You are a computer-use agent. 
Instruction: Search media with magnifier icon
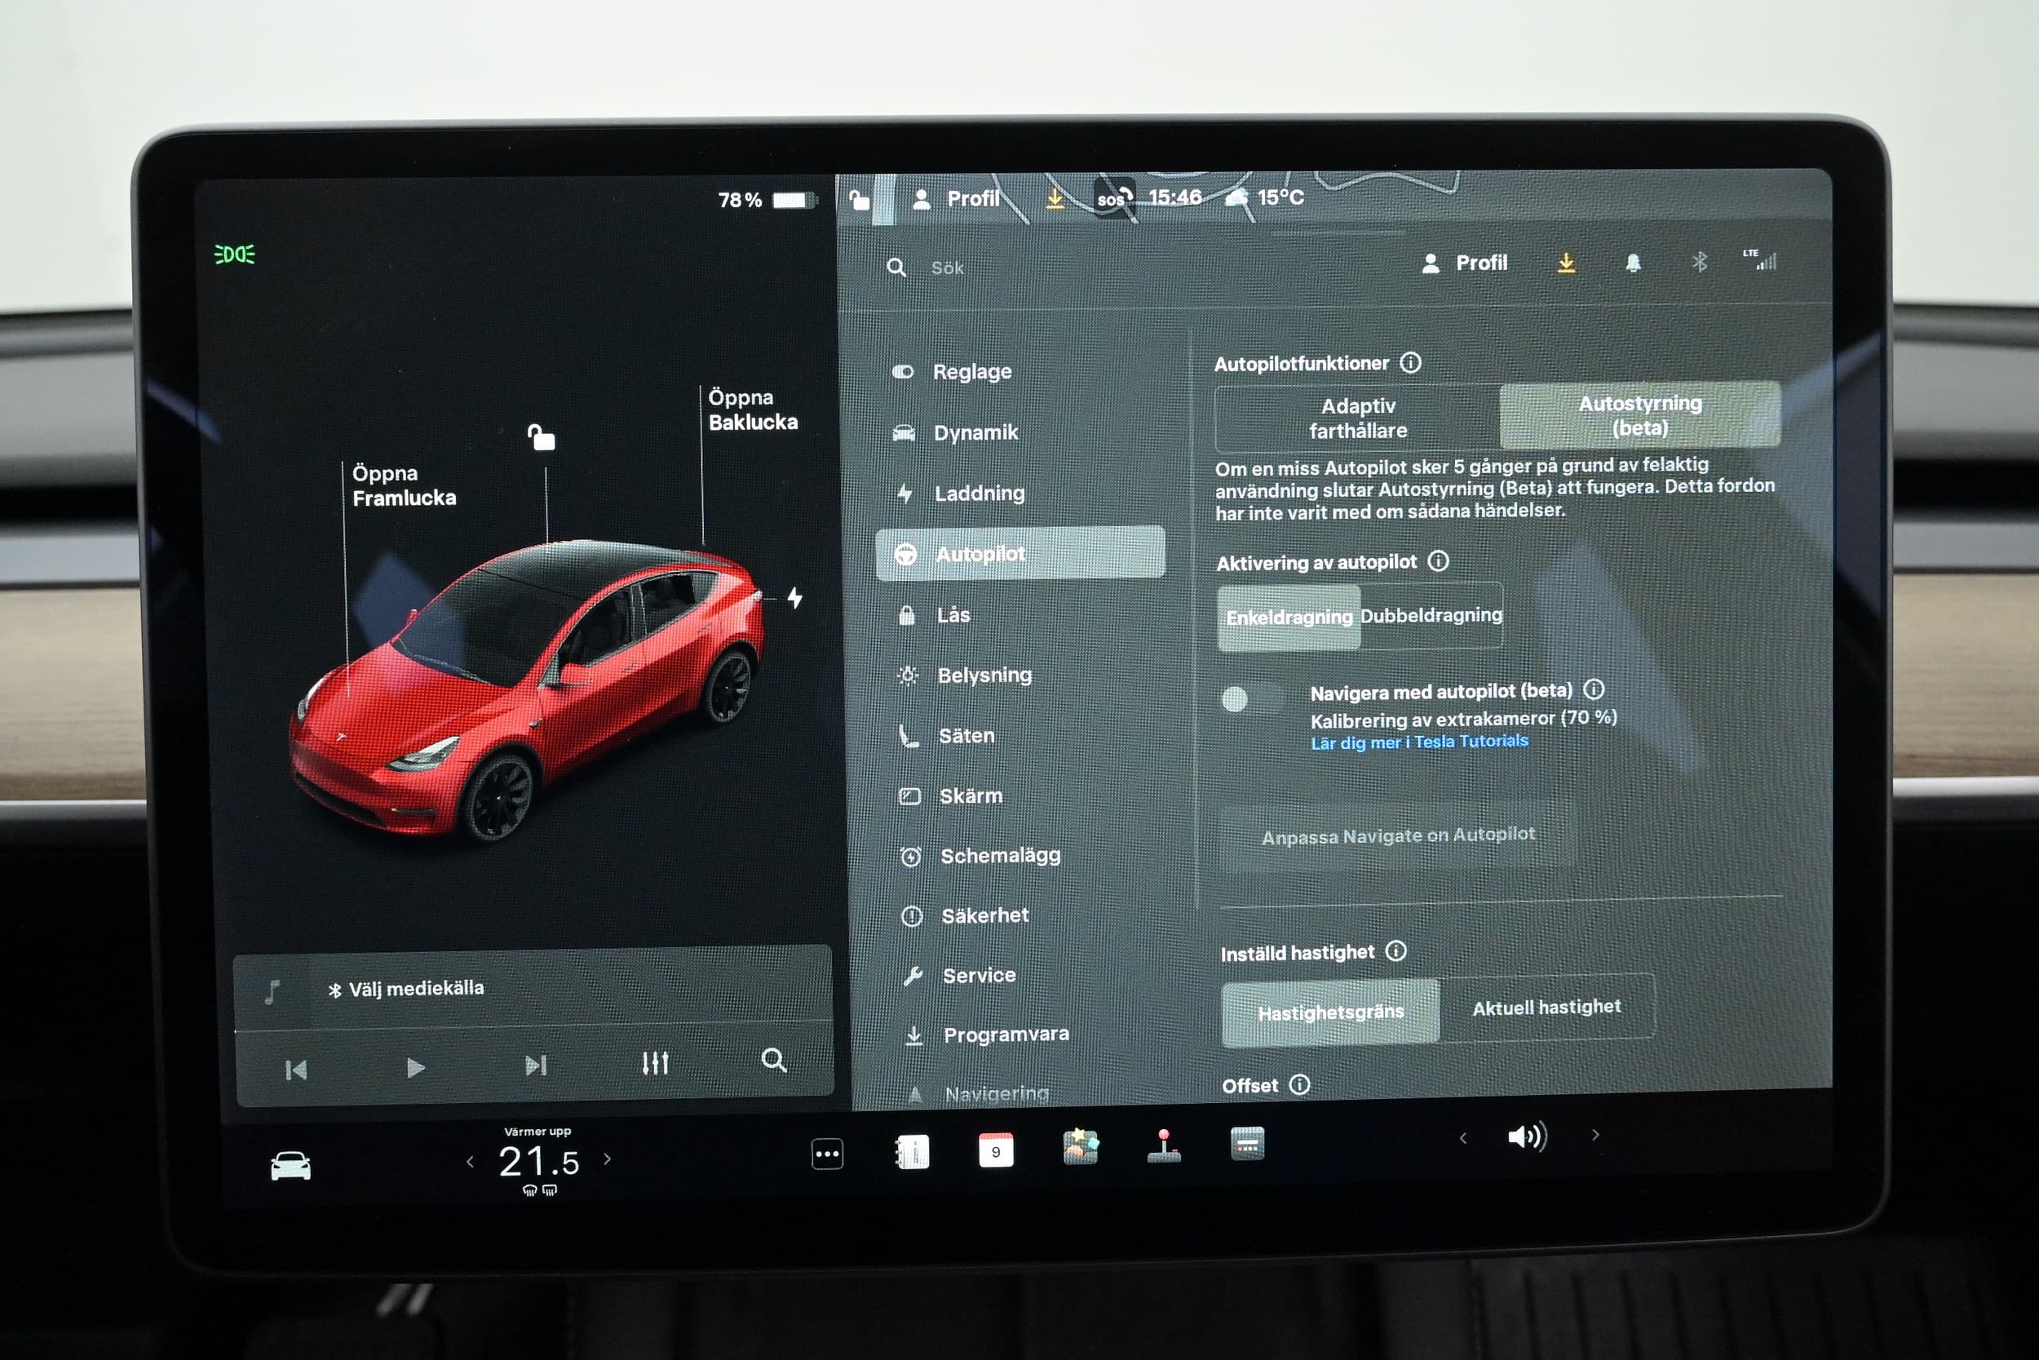click(x=773, y=1060)
